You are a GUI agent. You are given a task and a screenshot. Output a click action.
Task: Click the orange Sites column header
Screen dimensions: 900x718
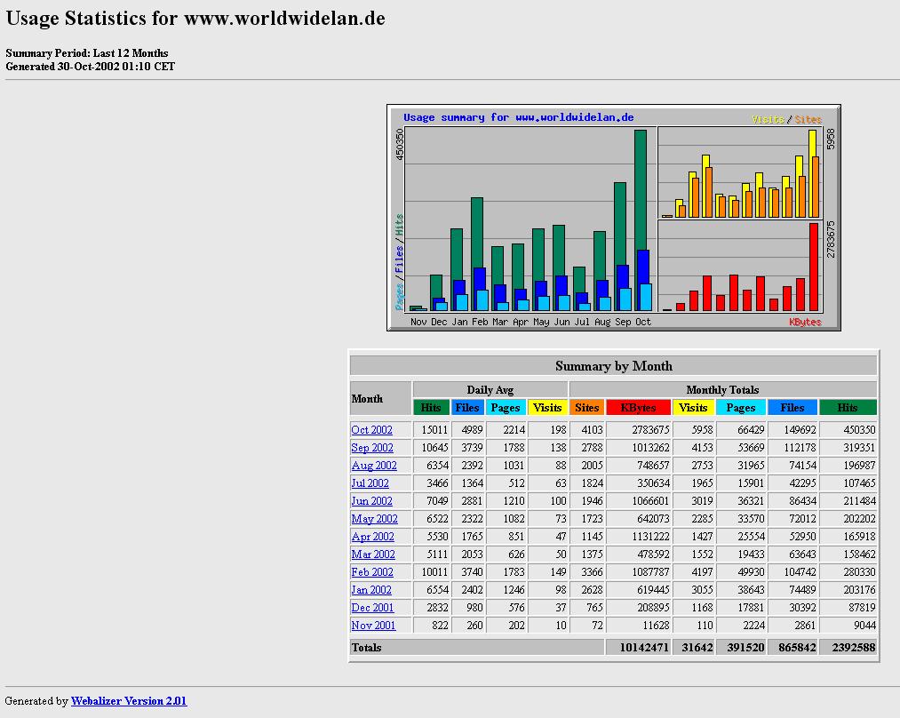586,408
